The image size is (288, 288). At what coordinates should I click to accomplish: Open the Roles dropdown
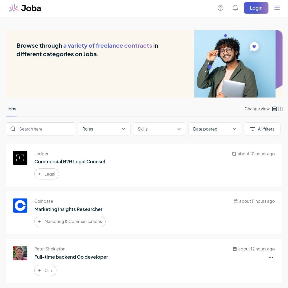[x=104, y=129]
